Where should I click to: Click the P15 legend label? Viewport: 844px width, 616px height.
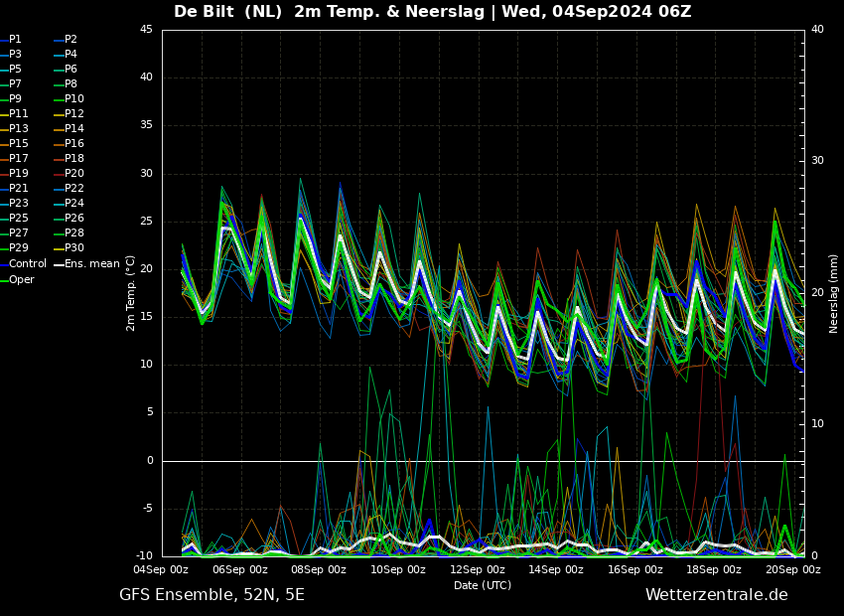18,144
